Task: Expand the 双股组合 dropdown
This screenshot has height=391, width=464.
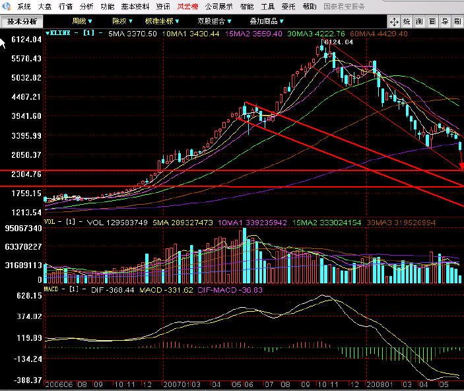Action: click(x=212, y=21)
